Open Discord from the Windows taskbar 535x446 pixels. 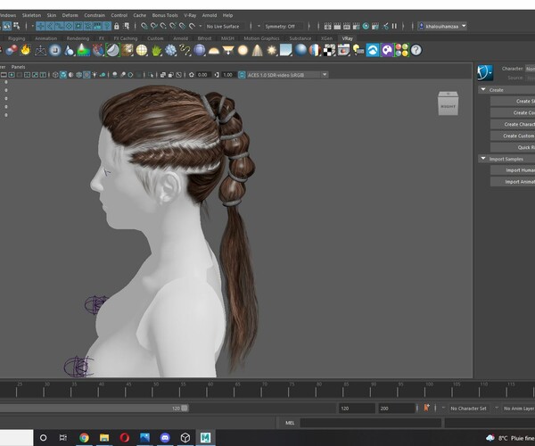(165, 437)
